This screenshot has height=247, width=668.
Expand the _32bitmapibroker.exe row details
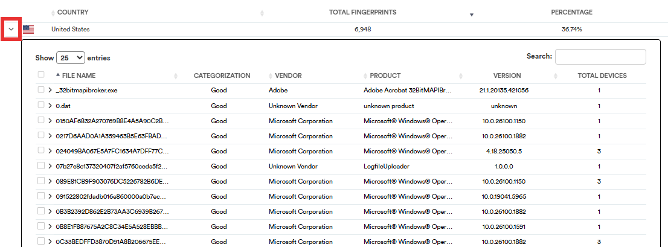coord(50,90)
